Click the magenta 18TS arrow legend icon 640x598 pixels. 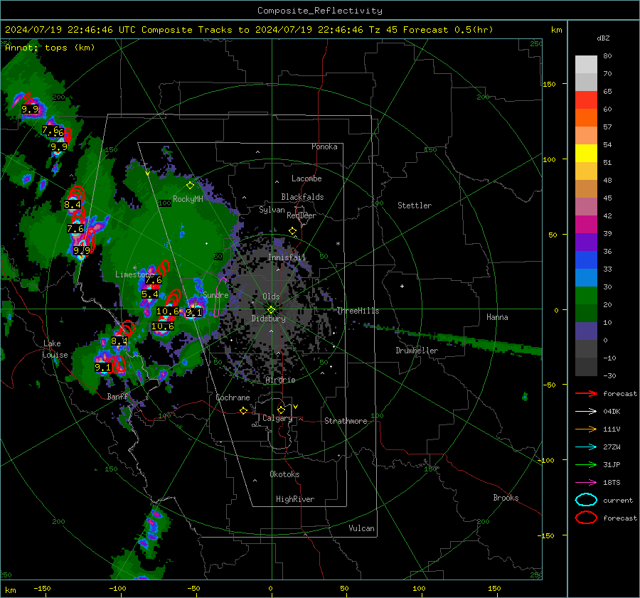pos(586,483)
